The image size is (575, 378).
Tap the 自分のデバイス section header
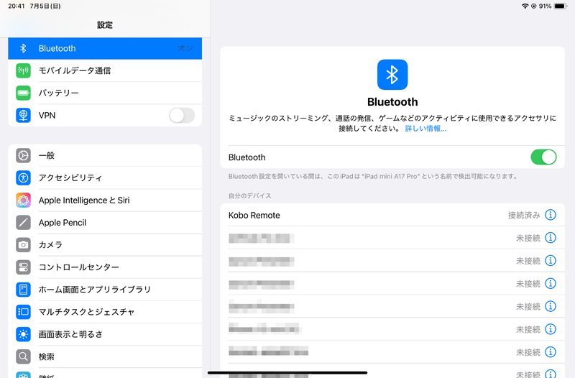[249, 195]
